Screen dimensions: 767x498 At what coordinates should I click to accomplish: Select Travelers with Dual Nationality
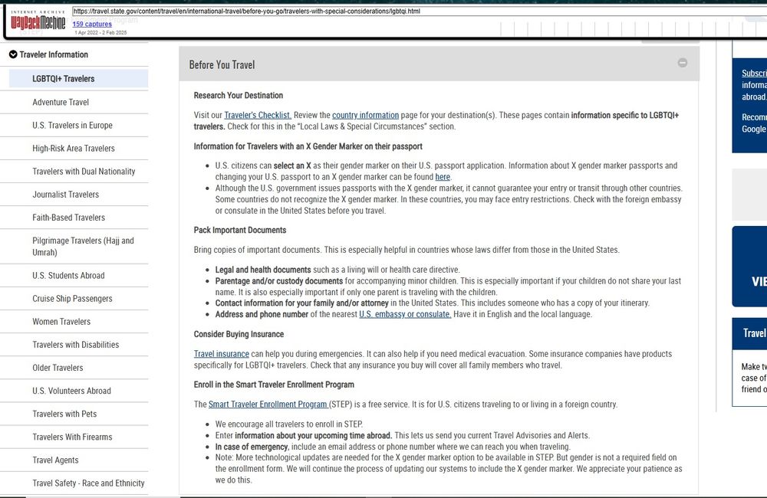coord(84,171)
